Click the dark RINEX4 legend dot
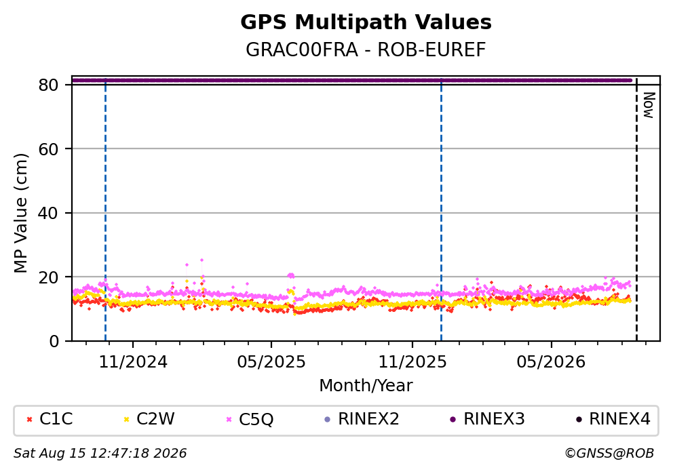 (x=579, y=420)
